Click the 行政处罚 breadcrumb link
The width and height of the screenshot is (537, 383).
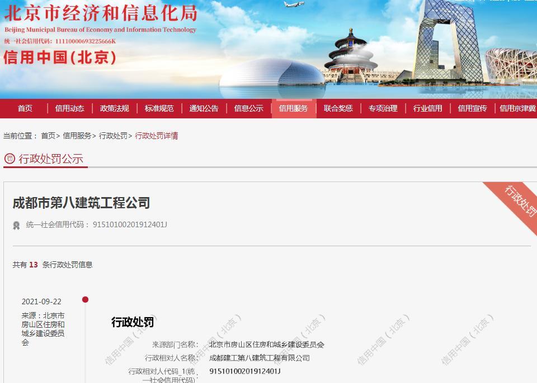point(113,136)
